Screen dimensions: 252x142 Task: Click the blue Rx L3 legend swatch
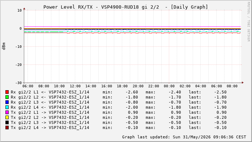tap(7, 102)
